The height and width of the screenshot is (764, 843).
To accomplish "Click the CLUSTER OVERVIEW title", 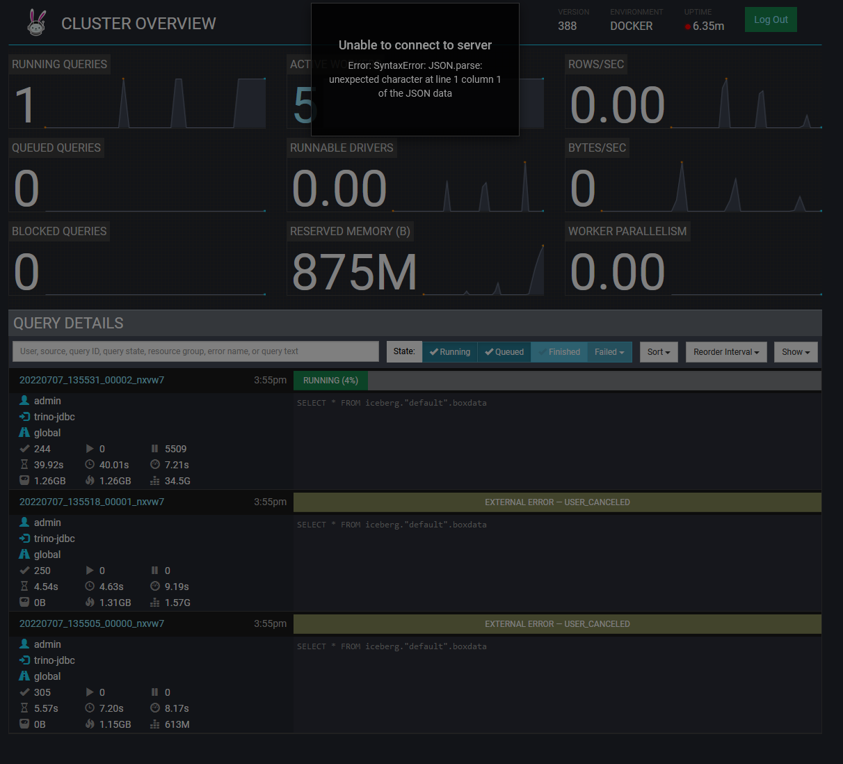I will tap(138, 24).
